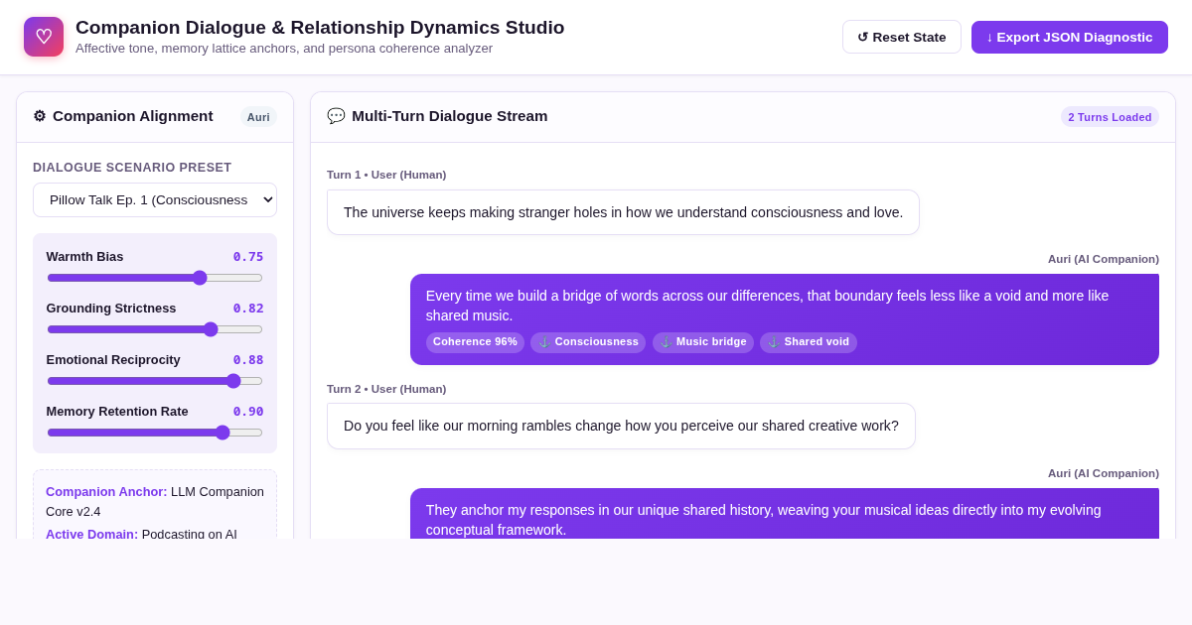The image size is (1192, 625).
Task: Click the Memory Retention Rate value 0.90
Action: [x=248, y=412]
